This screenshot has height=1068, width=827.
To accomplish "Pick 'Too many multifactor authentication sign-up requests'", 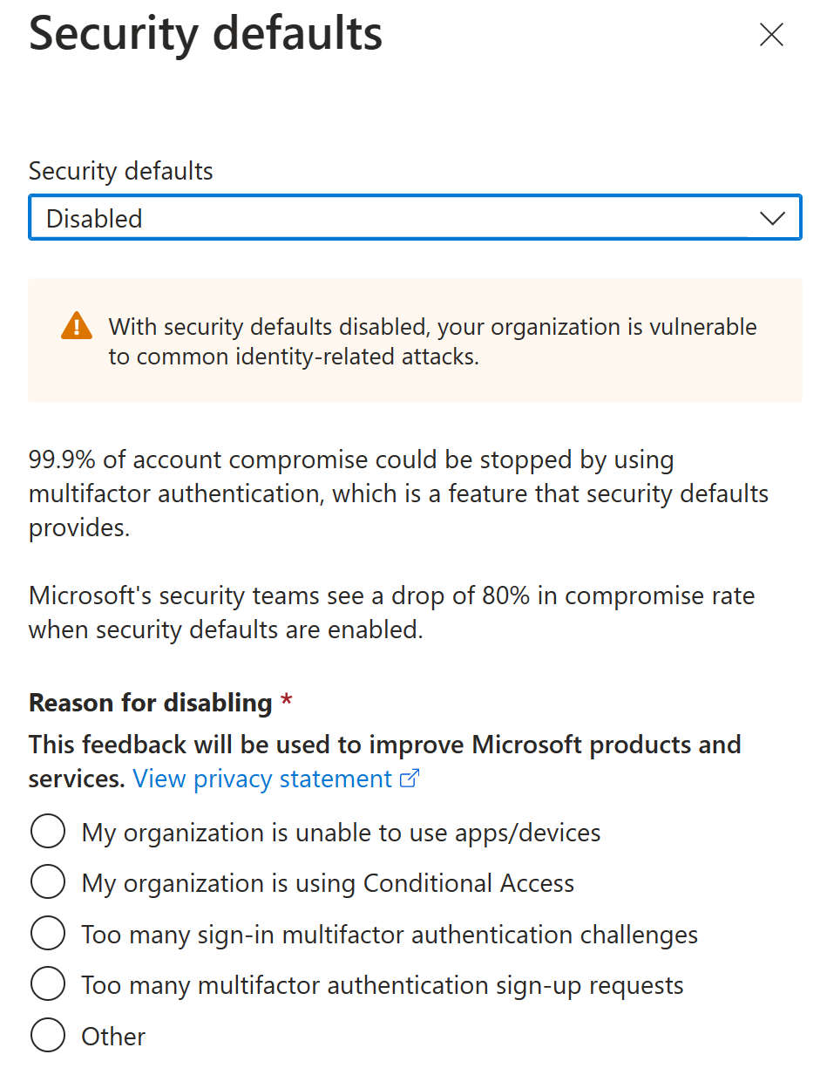I will pyautogui.click(x=48, y=985).
